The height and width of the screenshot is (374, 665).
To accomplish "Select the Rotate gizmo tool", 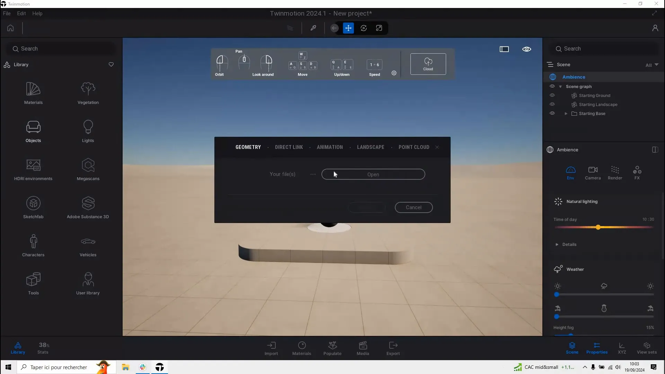I will pos(364,28).
